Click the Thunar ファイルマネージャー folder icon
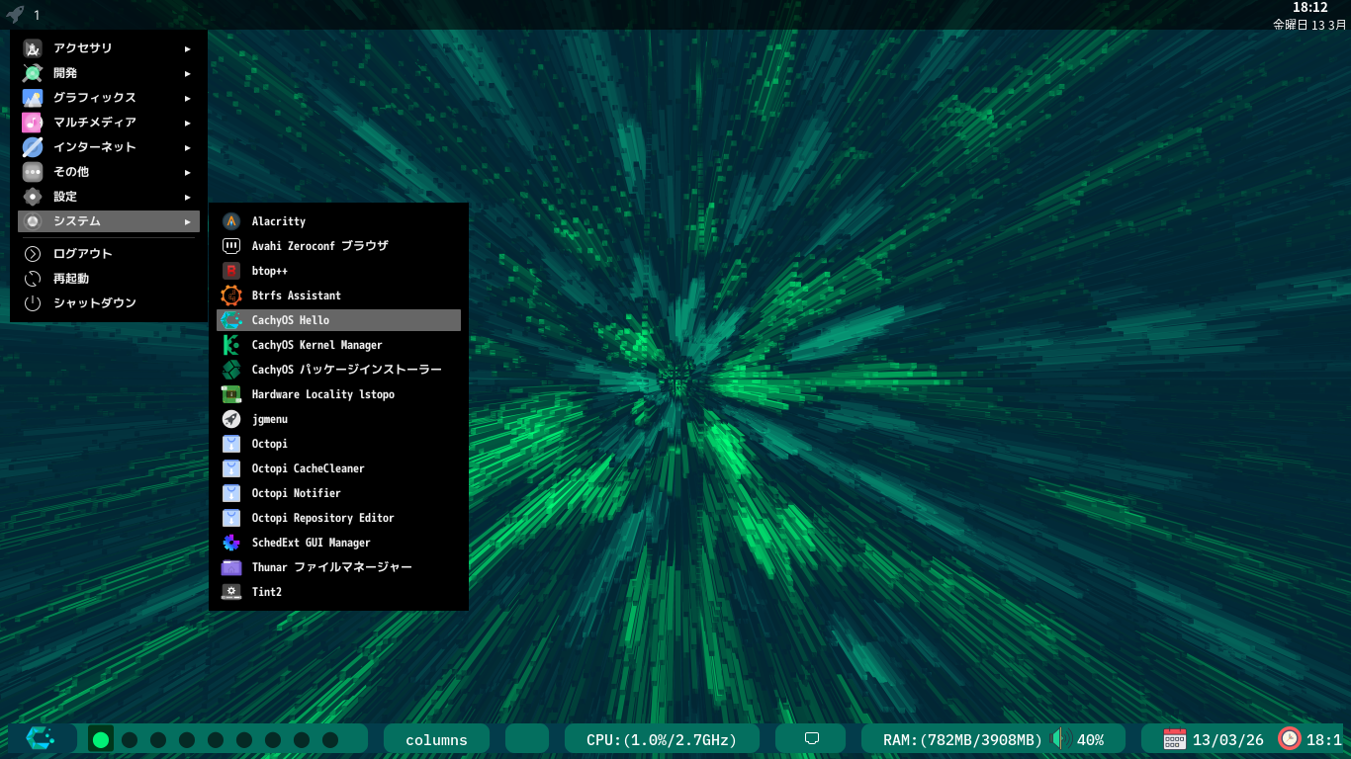 click(x=231, y=567)
